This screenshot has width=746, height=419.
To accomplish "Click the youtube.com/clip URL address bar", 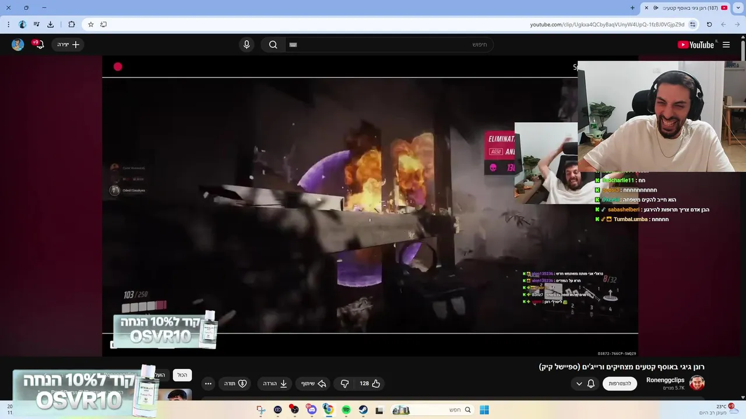I will pyautogui.click(x=607, y=24).
